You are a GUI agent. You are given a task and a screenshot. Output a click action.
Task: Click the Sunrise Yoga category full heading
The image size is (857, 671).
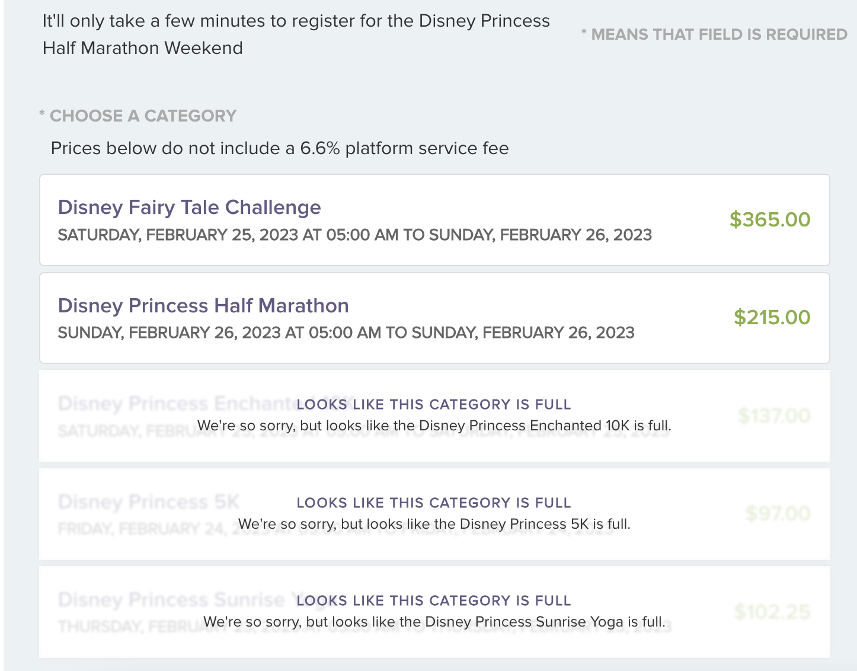click(434, 601)
